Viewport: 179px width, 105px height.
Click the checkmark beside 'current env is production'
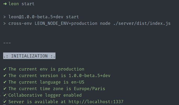pos(5,69)
